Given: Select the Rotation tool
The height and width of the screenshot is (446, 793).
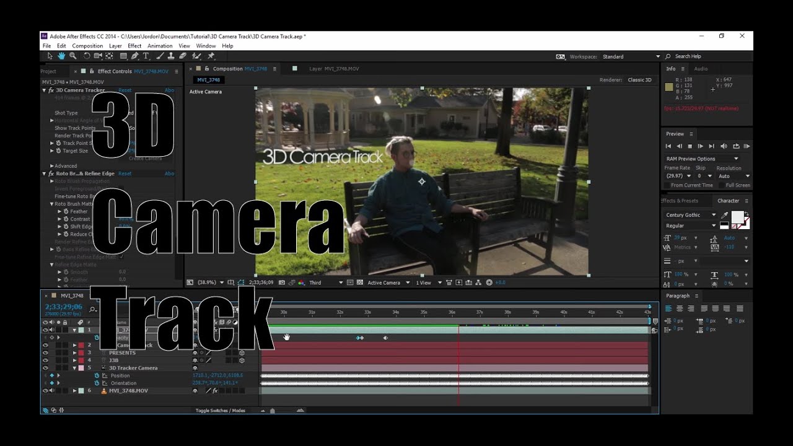Looking at the screenshot, I should pos(87,56).
